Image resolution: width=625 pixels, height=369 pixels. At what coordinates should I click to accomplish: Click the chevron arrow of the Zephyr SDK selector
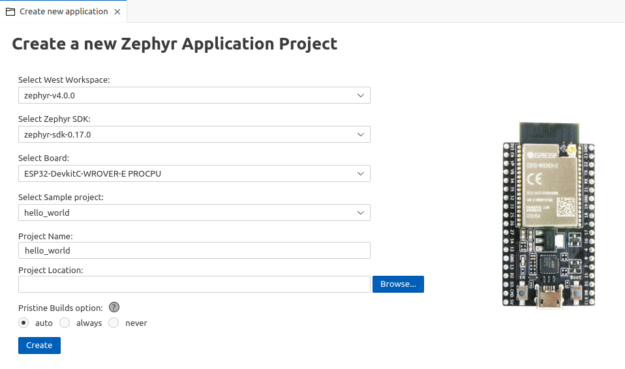point(361,134)
